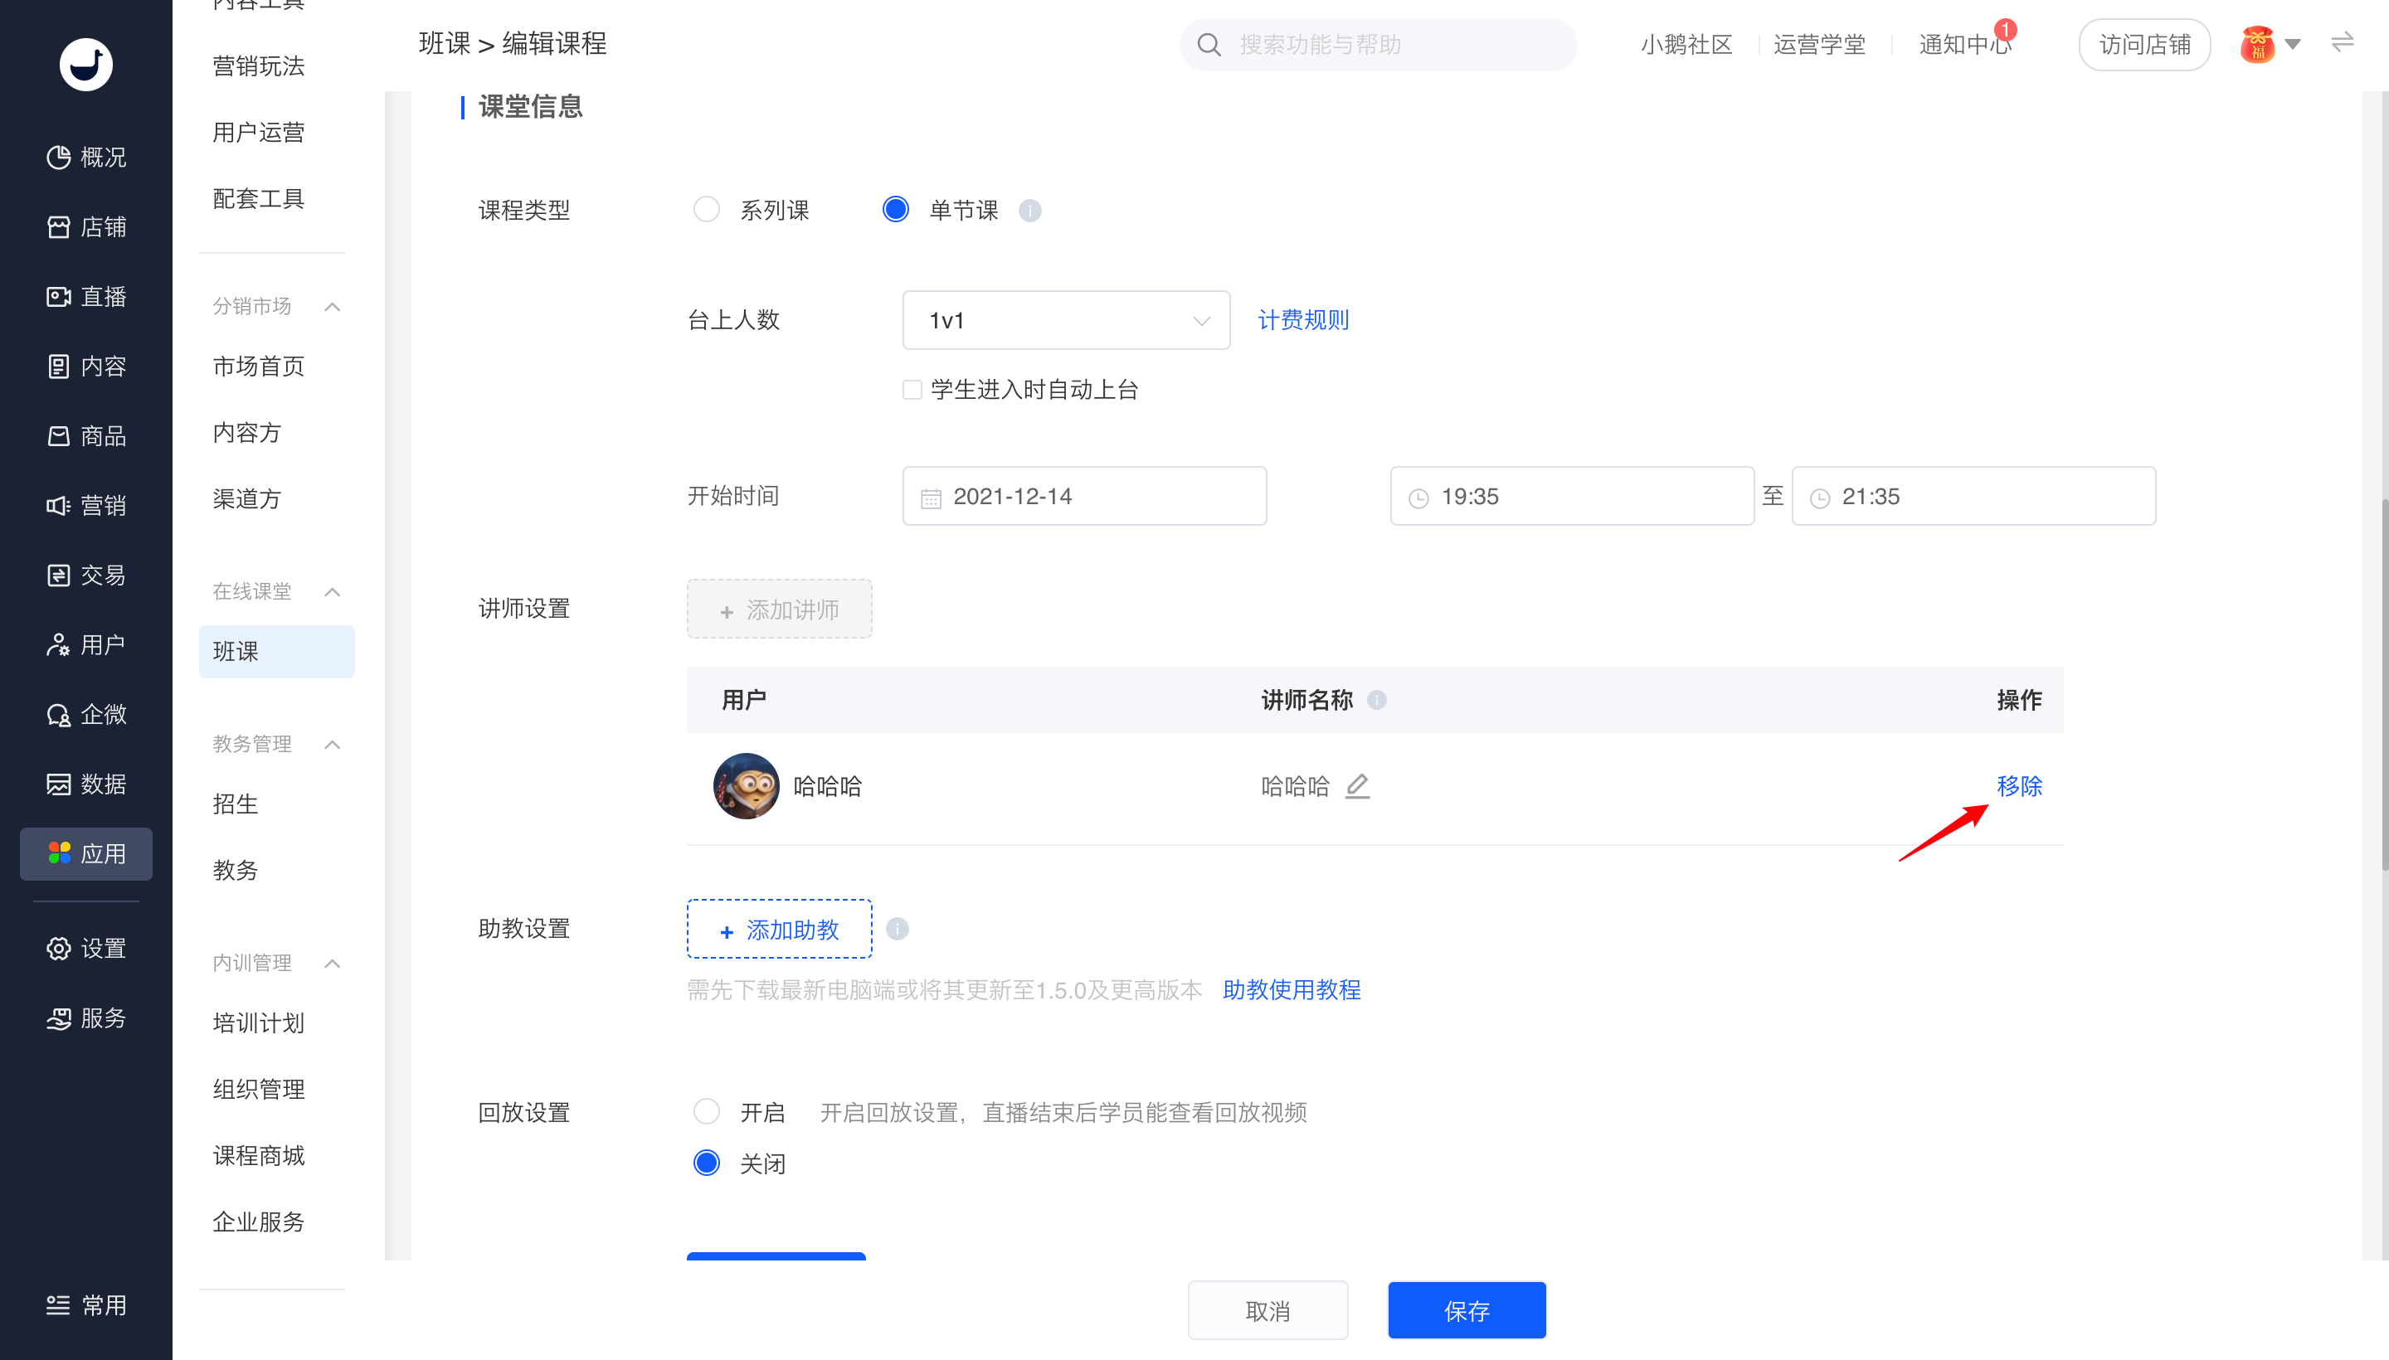Select 开启 for 回放设置
Viewport: 2389px width, 1360px height.
pos(706,1111)
